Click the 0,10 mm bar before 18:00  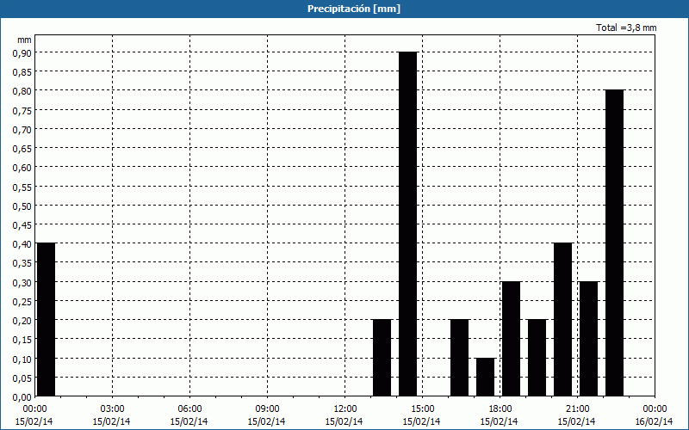click(485, 377)
